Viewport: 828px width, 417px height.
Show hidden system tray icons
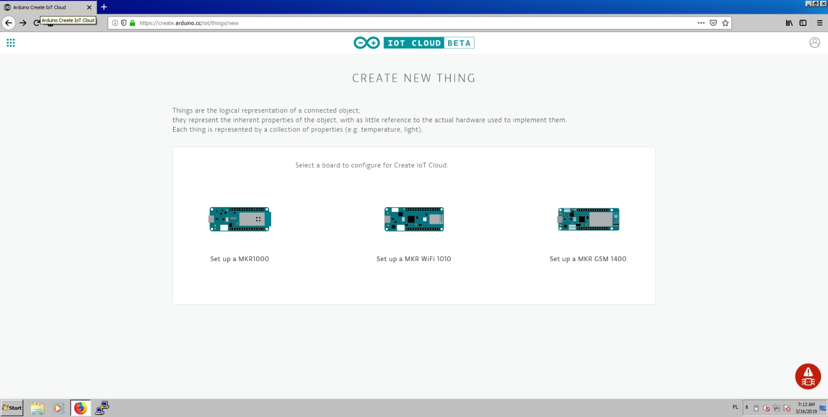(747, 408)
